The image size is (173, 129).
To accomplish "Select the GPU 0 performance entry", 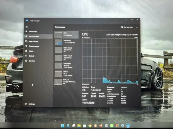I will click(x=66, y=82).
